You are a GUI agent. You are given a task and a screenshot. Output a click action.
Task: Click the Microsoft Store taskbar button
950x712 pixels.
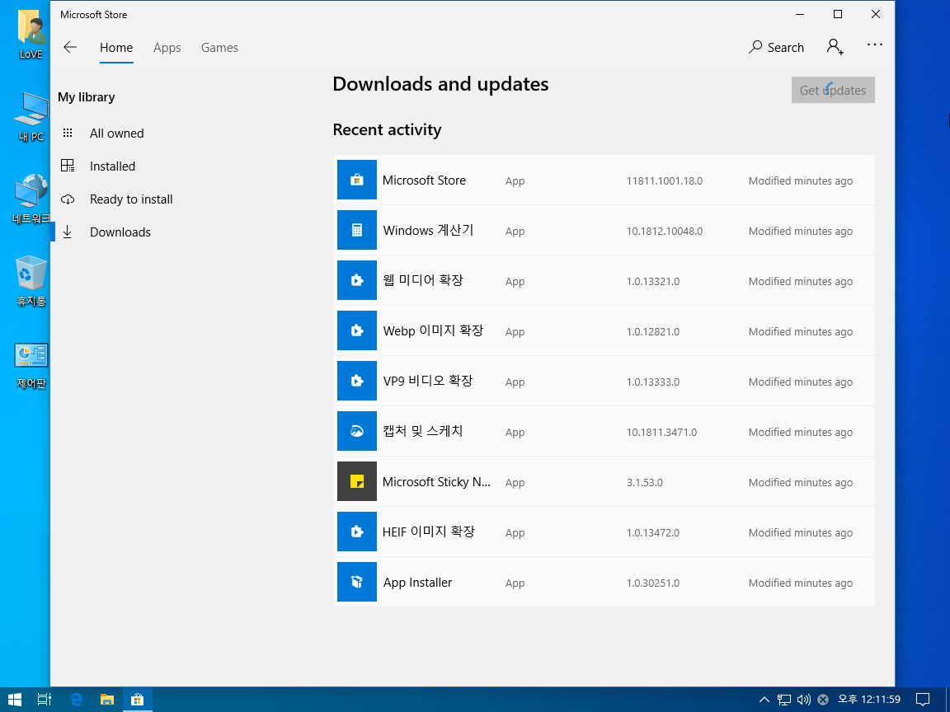click(138, 700)
